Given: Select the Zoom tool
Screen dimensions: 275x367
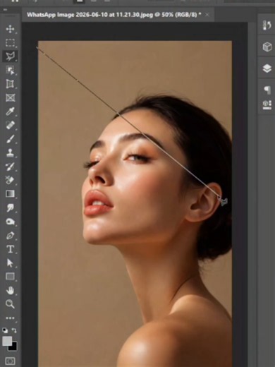Looking at the screenshot, I should point(10,304).
